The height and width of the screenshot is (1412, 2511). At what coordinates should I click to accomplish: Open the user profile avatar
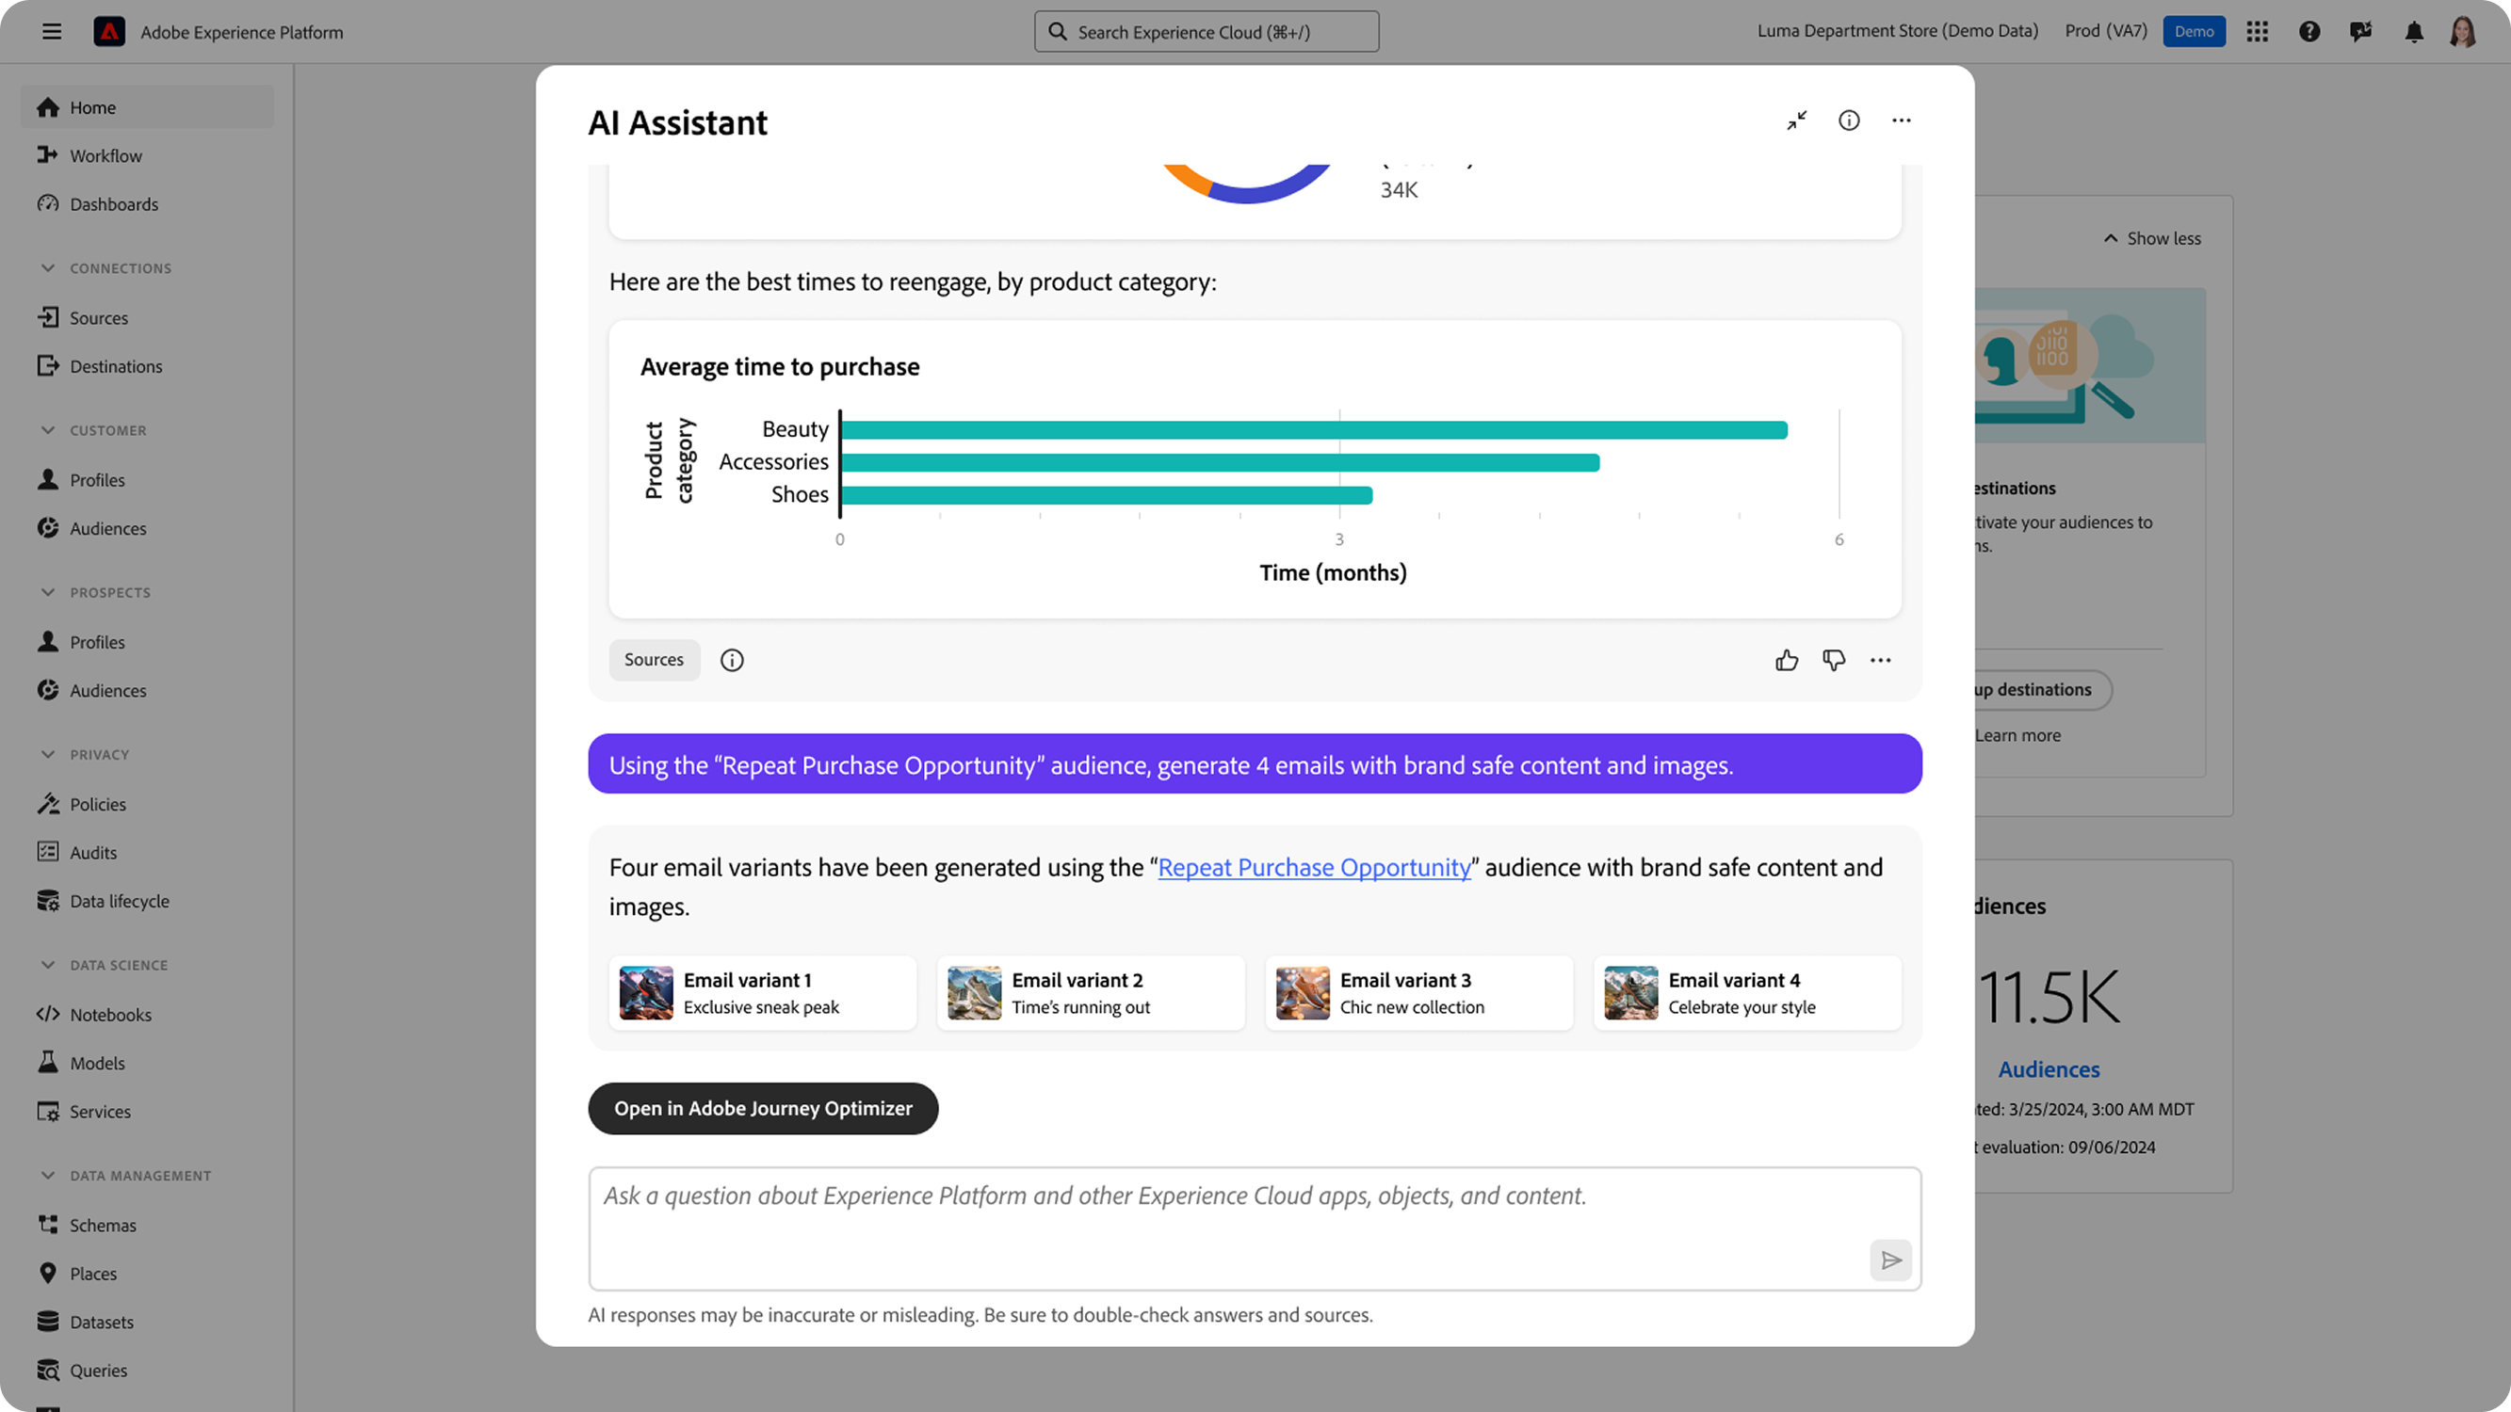coord(2462,31)
